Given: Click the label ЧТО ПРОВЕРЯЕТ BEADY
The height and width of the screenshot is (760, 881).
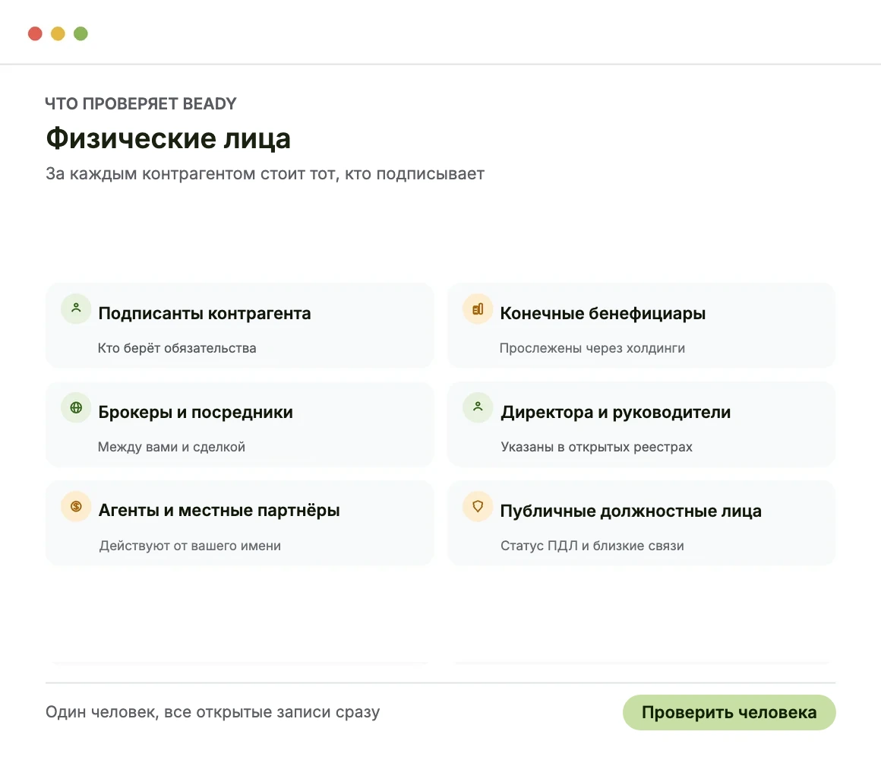Looking at the screenshot, I should (141, 103).
